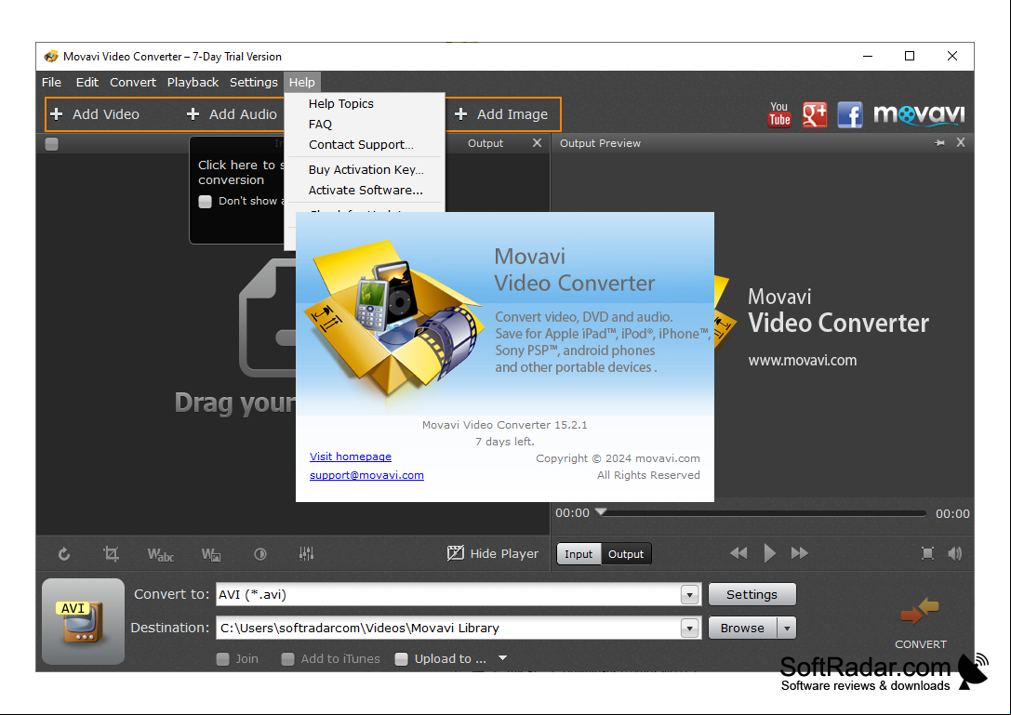
Task: Open the Browse button dropdown arrow
Action: tap(787, 628)
